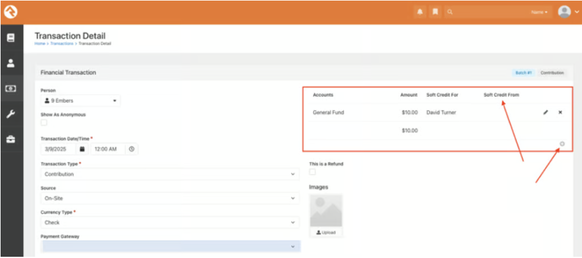Screen dimensions: 582x258
Task: Open the calendar date picker icon
Action: 81,149
